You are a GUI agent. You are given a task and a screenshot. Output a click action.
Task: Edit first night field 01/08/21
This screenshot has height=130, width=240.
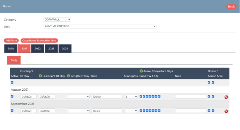pyautogui.click(x=28, y=97)
